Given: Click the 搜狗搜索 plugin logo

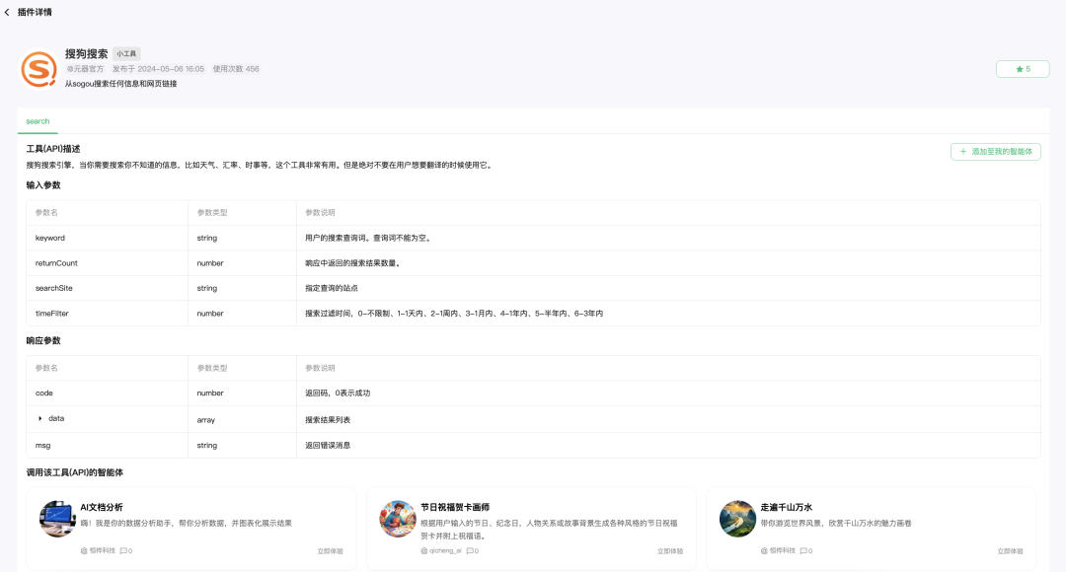Looking at the screenshot, I should coord(38,69).
